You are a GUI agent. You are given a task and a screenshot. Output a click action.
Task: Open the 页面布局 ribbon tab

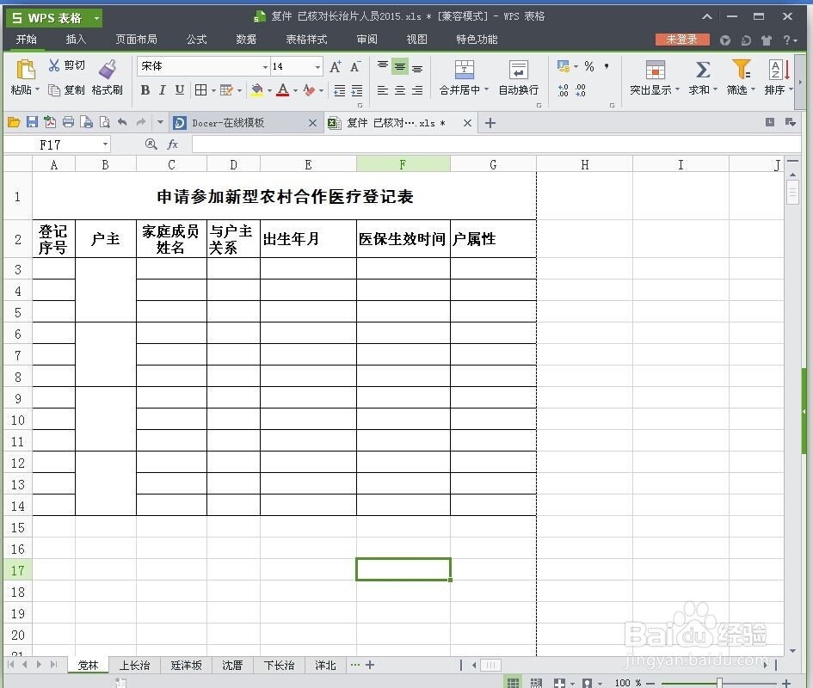pos(137,40)
